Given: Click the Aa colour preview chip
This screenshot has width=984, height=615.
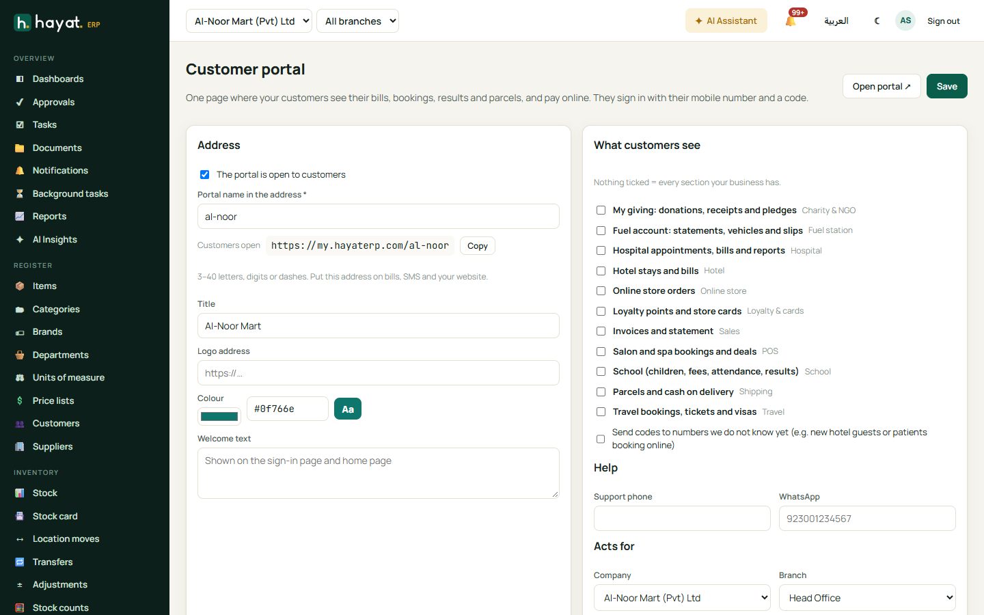Looking at the screenshot, I should pyautogui.click(x=348, y=409).
